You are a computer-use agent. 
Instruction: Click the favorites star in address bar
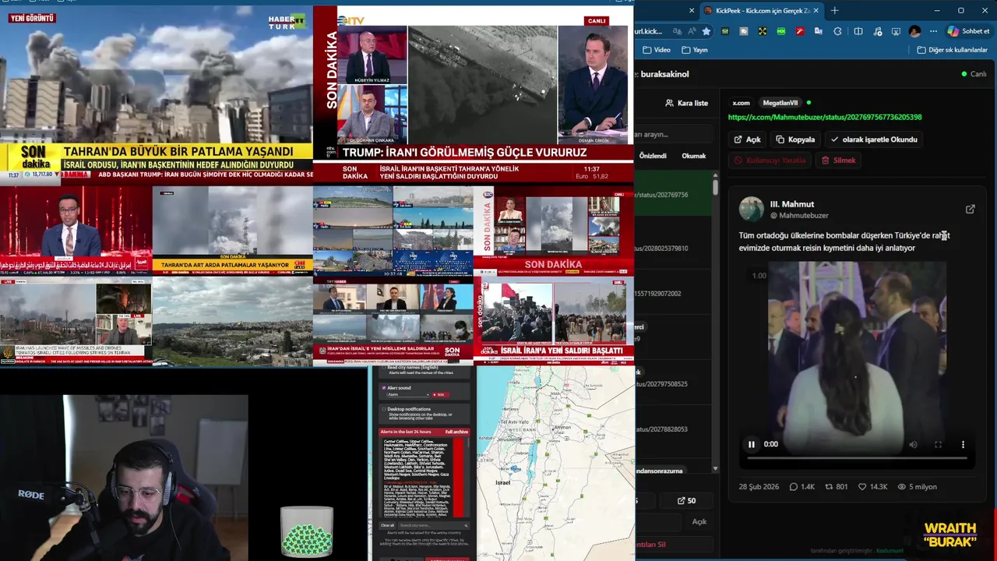[x=706, y=31]
